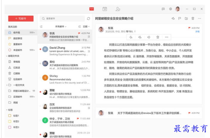Open the 反馈邮件 folder

[x=21, y=97]
